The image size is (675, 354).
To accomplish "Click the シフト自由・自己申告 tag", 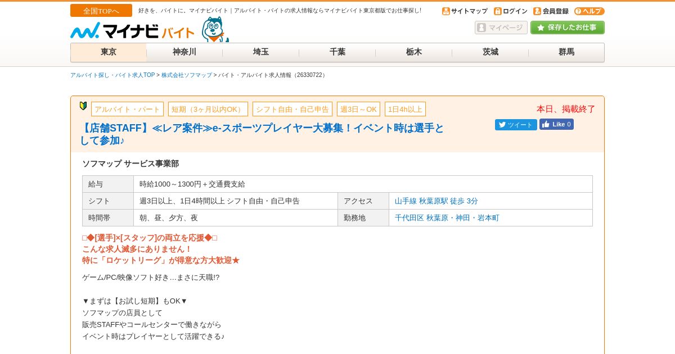I will click(292, 109).
